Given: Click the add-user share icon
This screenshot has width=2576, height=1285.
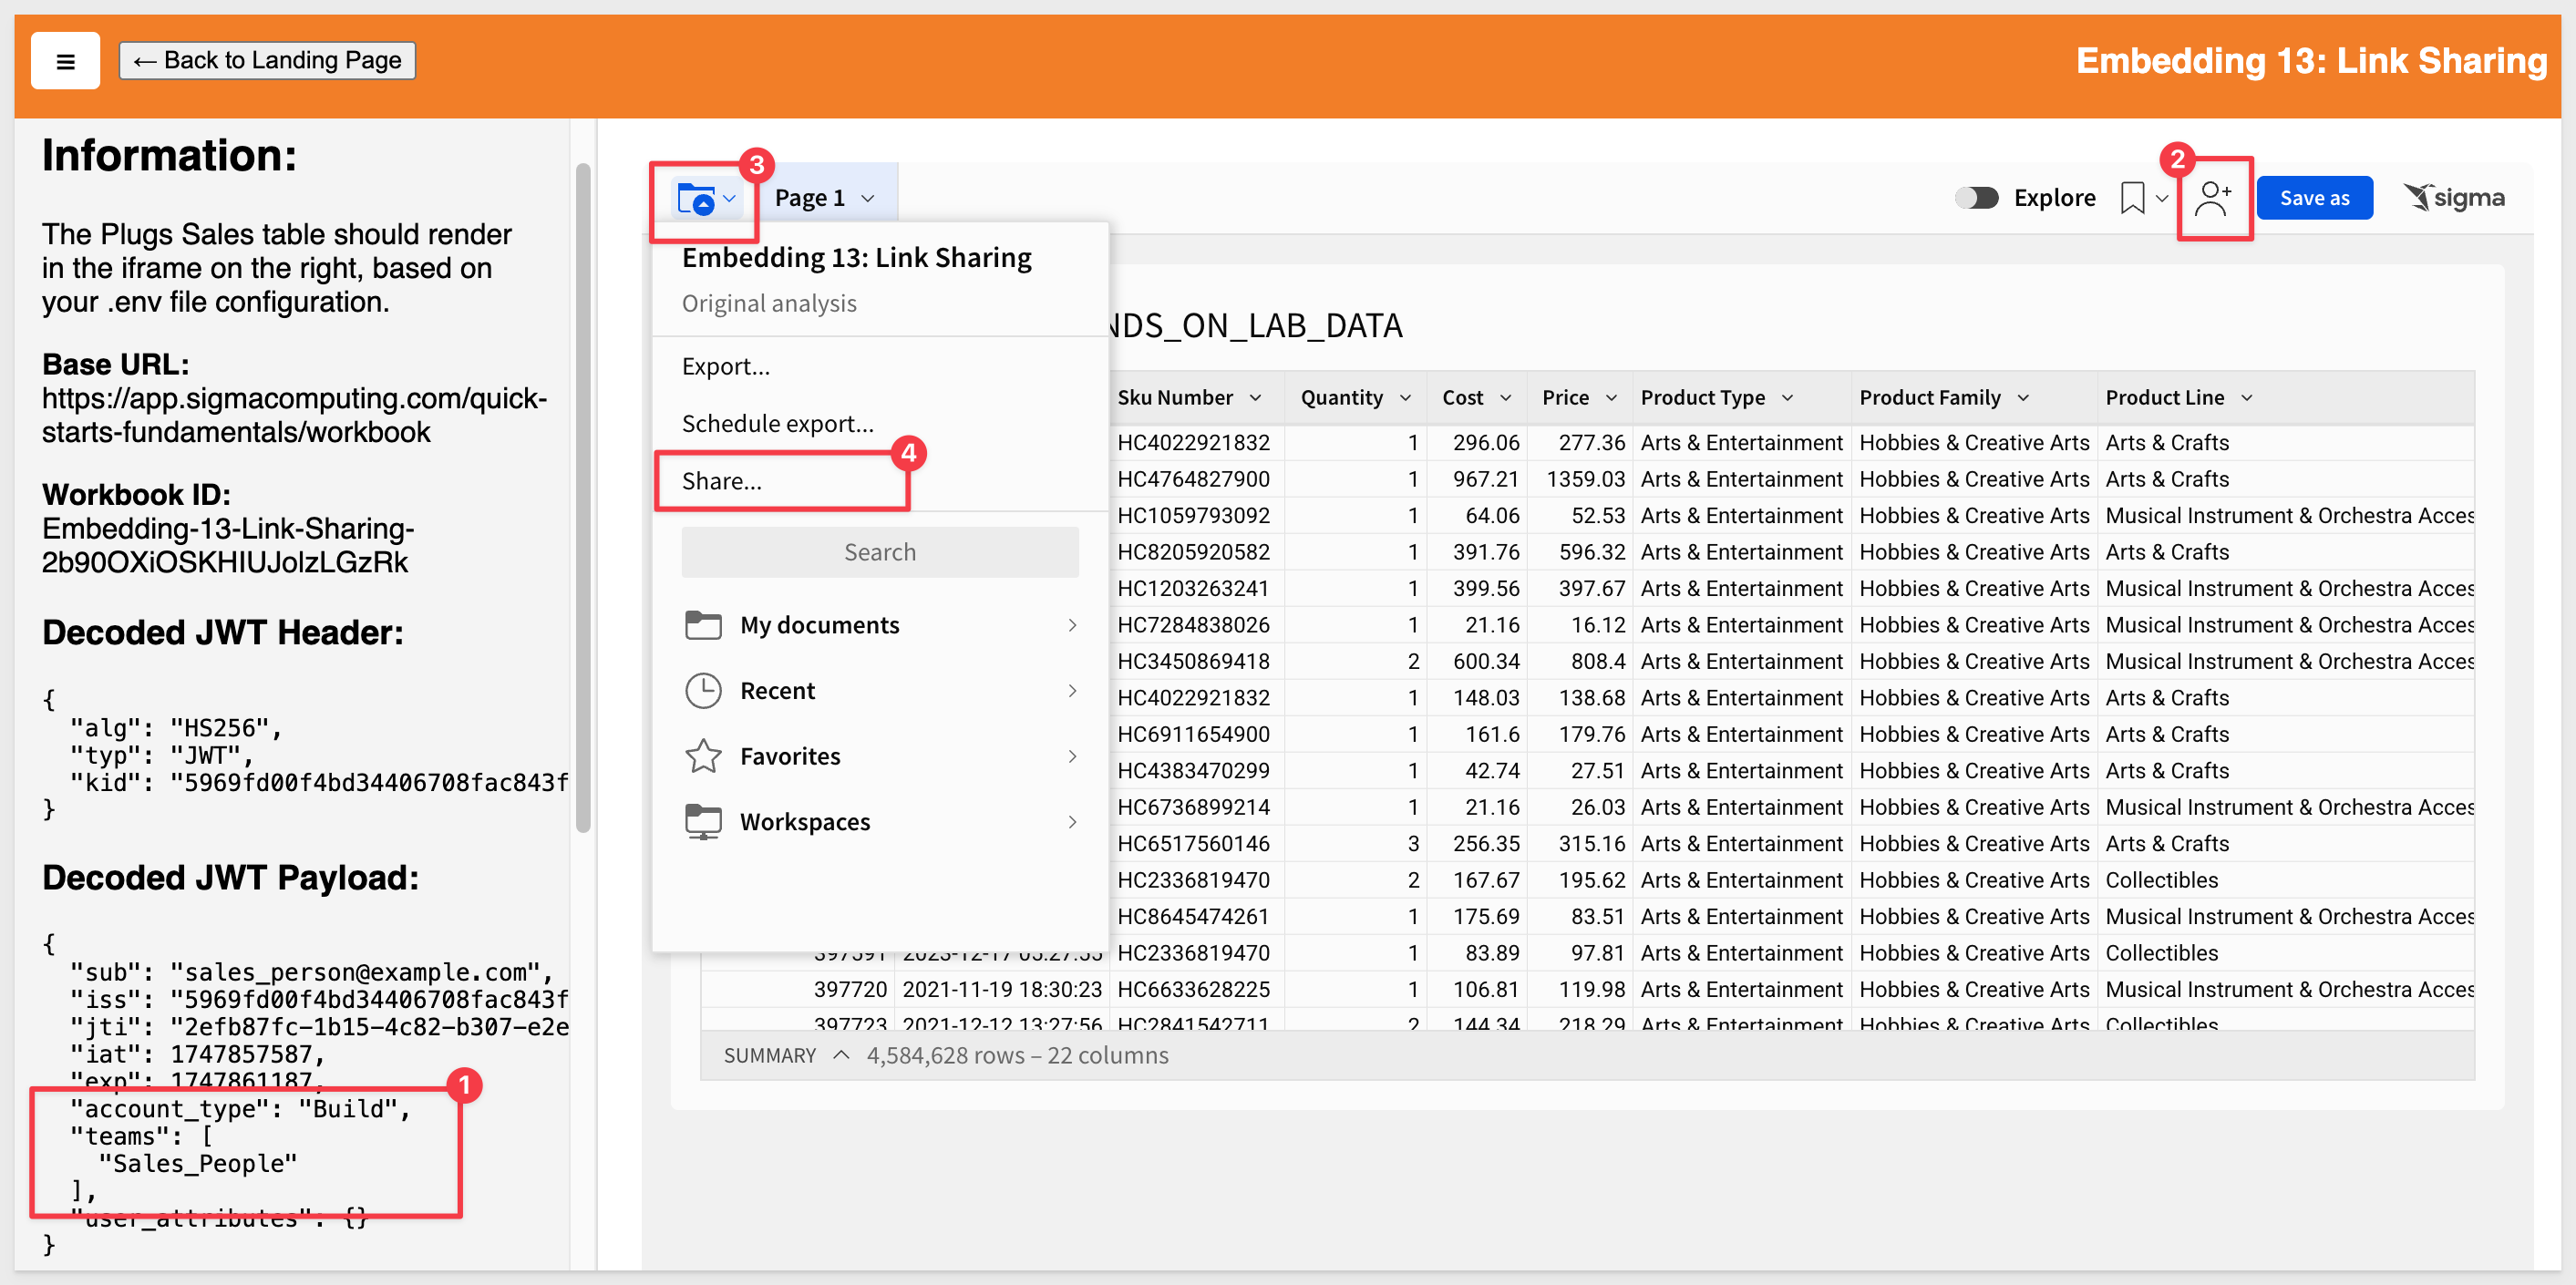Looking at the screenshot, I should tap(2213, 198).
